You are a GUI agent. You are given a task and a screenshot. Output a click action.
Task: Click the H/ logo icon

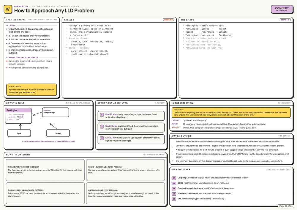(8, 9)
